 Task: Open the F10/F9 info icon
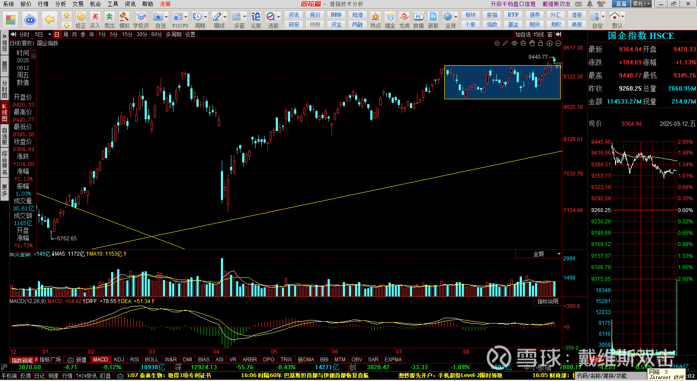coord(177,17)
